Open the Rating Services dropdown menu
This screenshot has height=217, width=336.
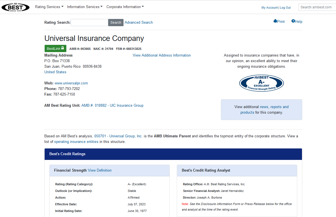(49, 7)
